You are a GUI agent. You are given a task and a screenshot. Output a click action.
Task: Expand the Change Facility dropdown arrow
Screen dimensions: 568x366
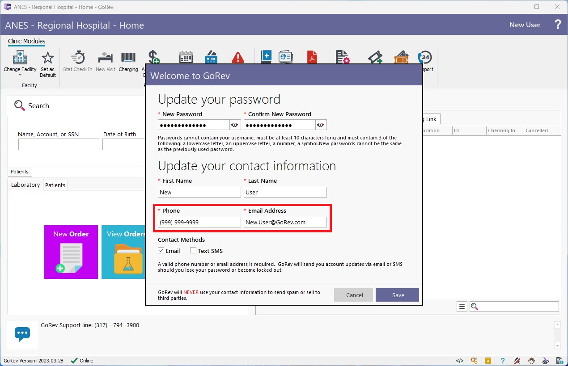(x=20, y=75)
